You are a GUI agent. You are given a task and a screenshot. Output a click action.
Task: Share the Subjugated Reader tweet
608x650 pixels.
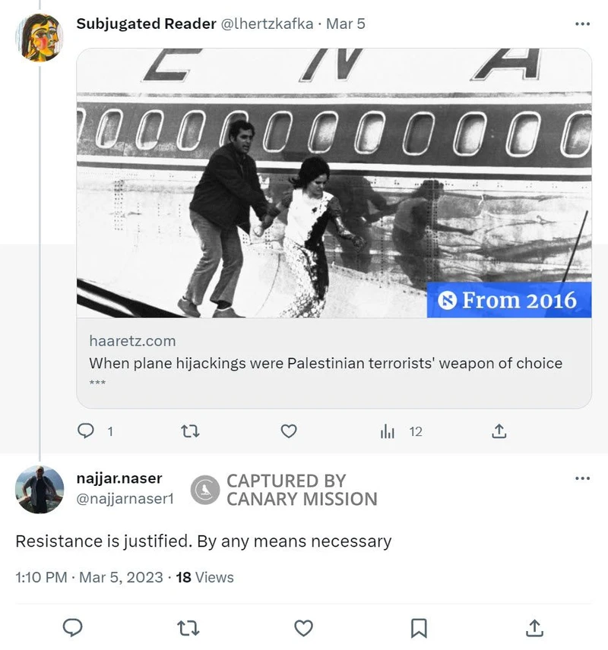pyautogui.click(x=499, y=431)
